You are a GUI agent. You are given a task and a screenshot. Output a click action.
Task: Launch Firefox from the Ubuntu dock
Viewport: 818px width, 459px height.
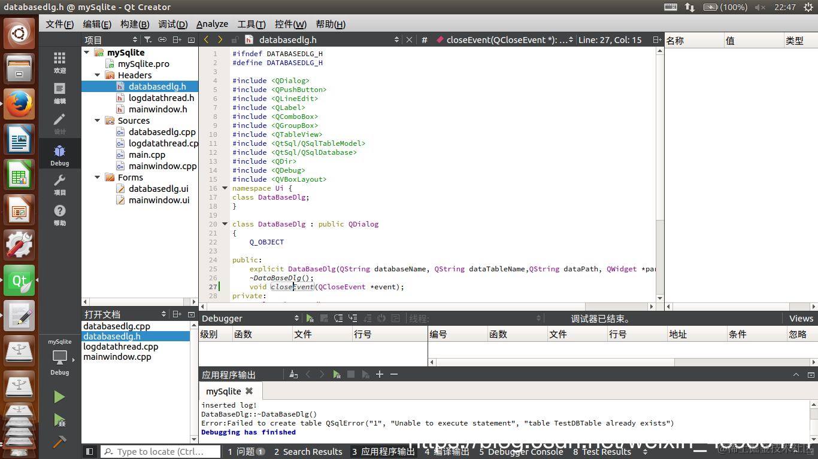tap(20, 103)
